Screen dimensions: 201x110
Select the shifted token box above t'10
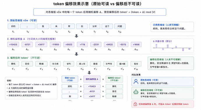[x=136, y=64]
